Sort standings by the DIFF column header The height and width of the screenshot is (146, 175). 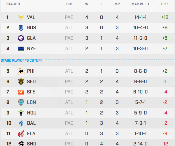coord(165,4)
